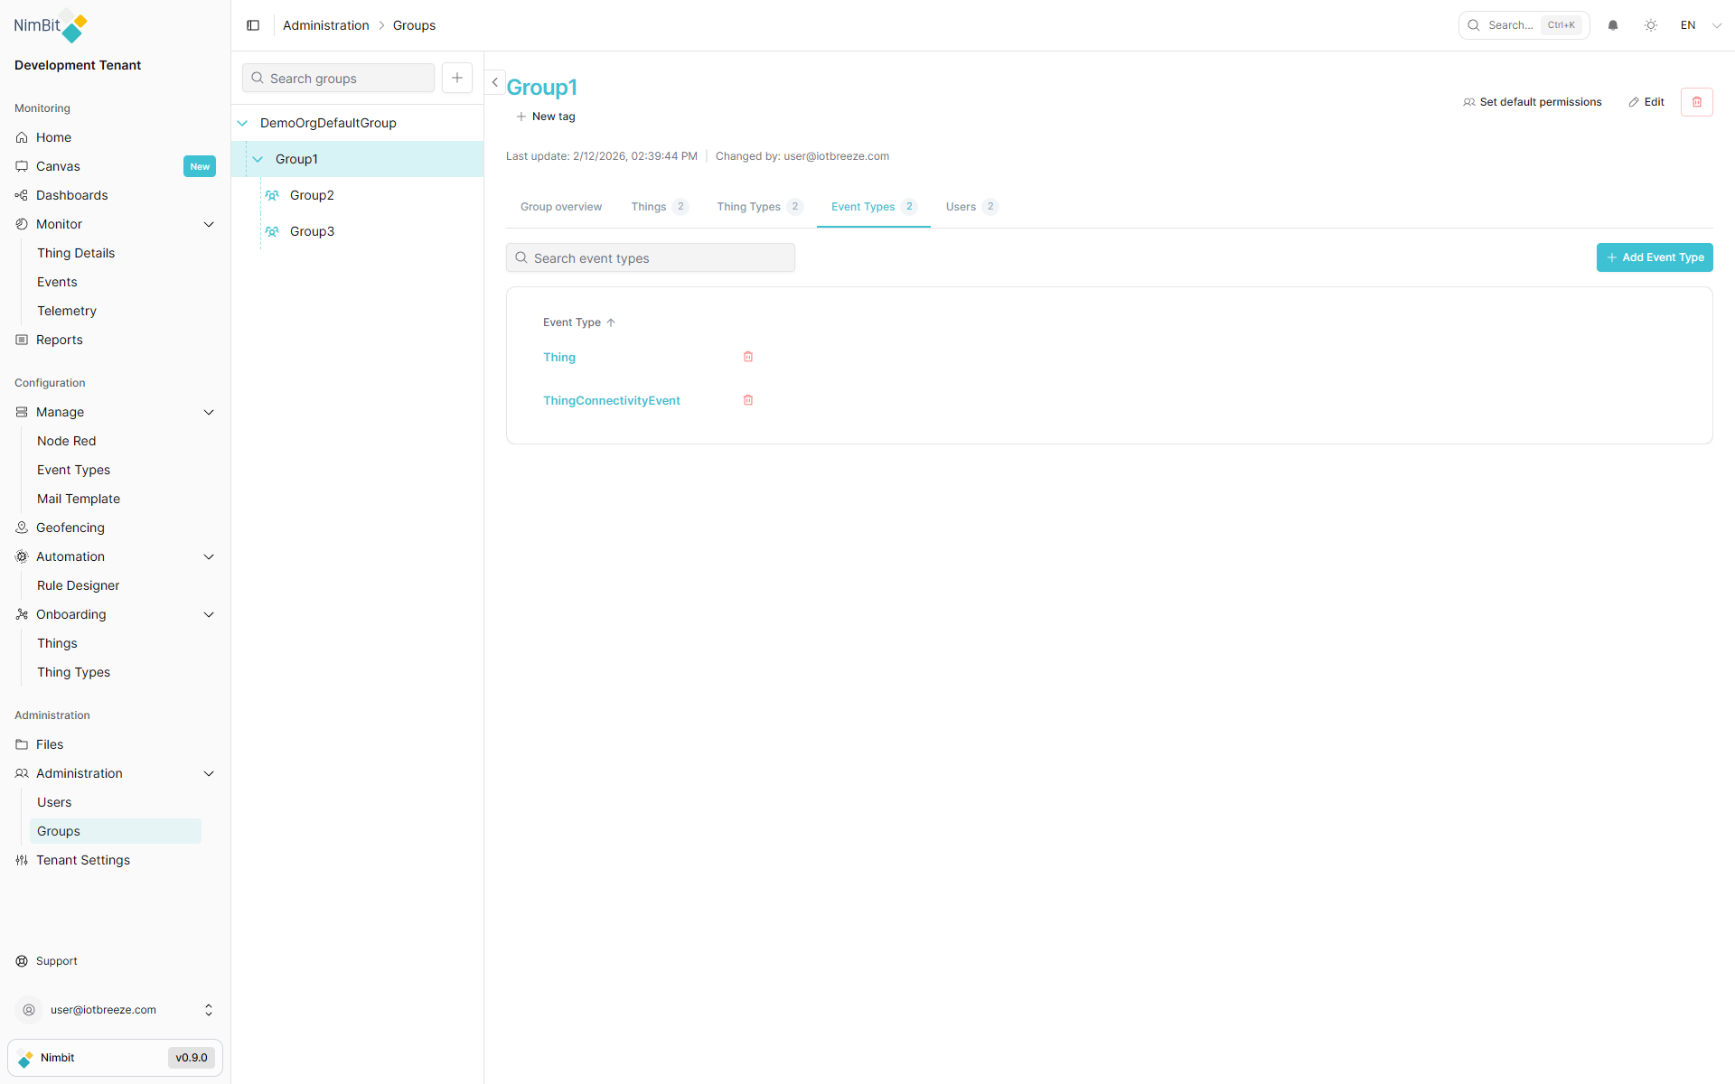This screenshot has height=1084, width=1735.
Task: Click Set default permissions
Action: pos(1532,102)
